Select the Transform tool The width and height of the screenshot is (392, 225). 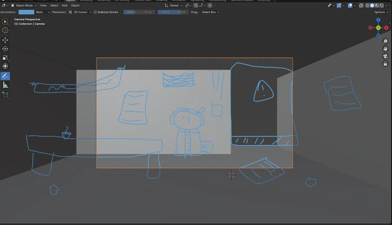point(5,66)
